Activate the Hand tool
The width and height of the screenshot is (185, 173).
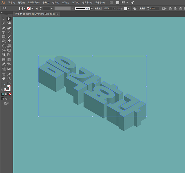[4, 78]
